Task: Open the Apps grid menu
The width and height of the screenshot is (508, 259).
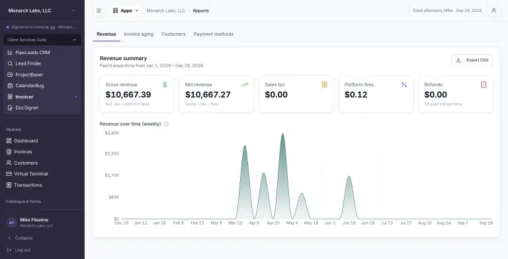Action: [126, 11]
